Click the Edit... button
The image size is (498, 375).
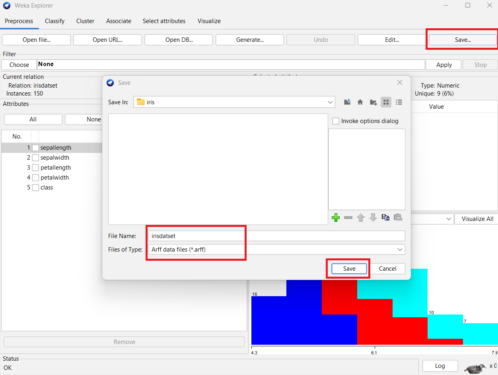pos(392,40)
